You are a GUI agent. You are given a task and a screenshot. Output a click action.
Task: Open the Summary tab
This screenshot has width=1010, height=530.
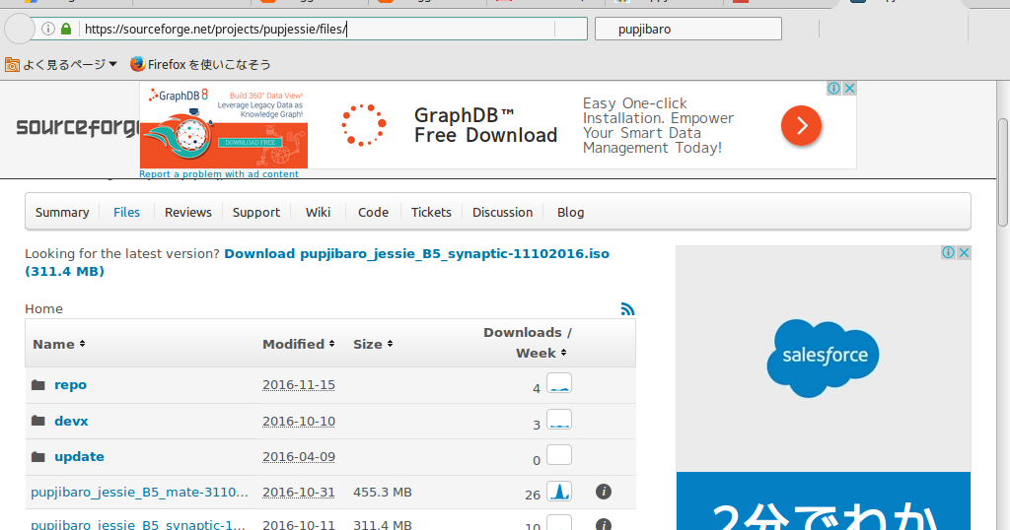point(62,212)
